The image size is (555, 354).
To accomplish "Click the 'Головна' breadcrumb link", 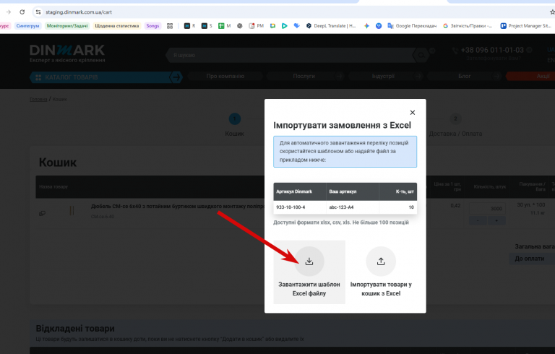I will tap(38, 100).
